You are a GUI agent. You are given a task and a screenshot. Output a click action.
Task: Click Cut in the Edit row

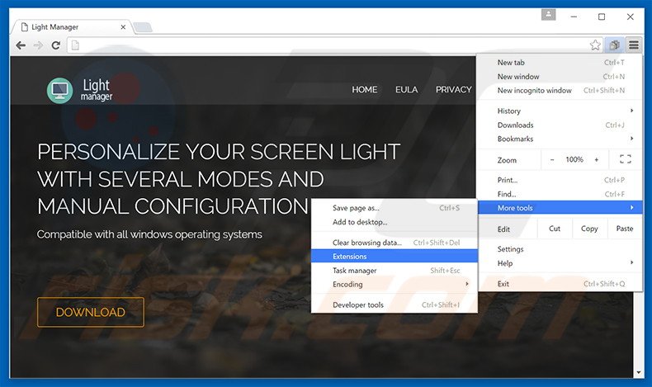(x=555, y=229)
